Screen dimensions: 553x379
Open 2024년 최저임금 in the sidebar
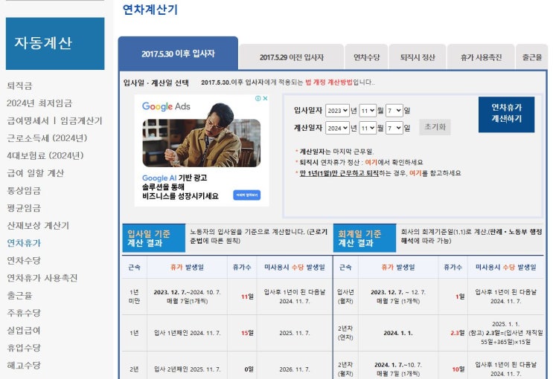click(x=39, y=103)
